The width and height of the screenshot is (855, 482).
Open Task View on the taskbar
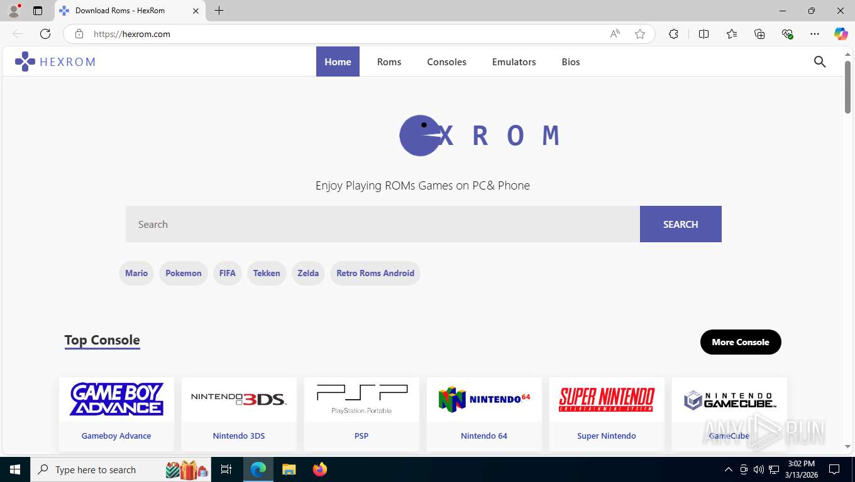coord(226,469)
